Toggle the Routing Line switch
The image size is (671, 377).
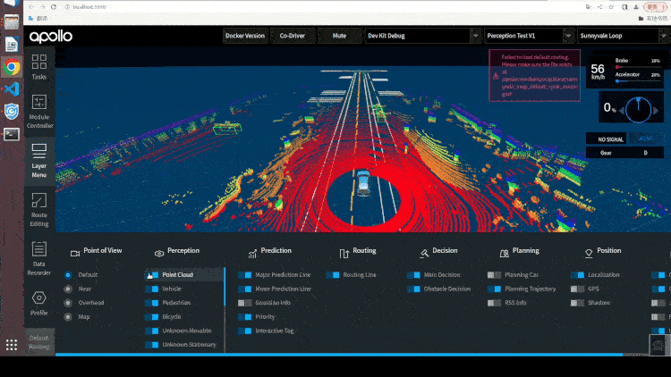[333, 275]
